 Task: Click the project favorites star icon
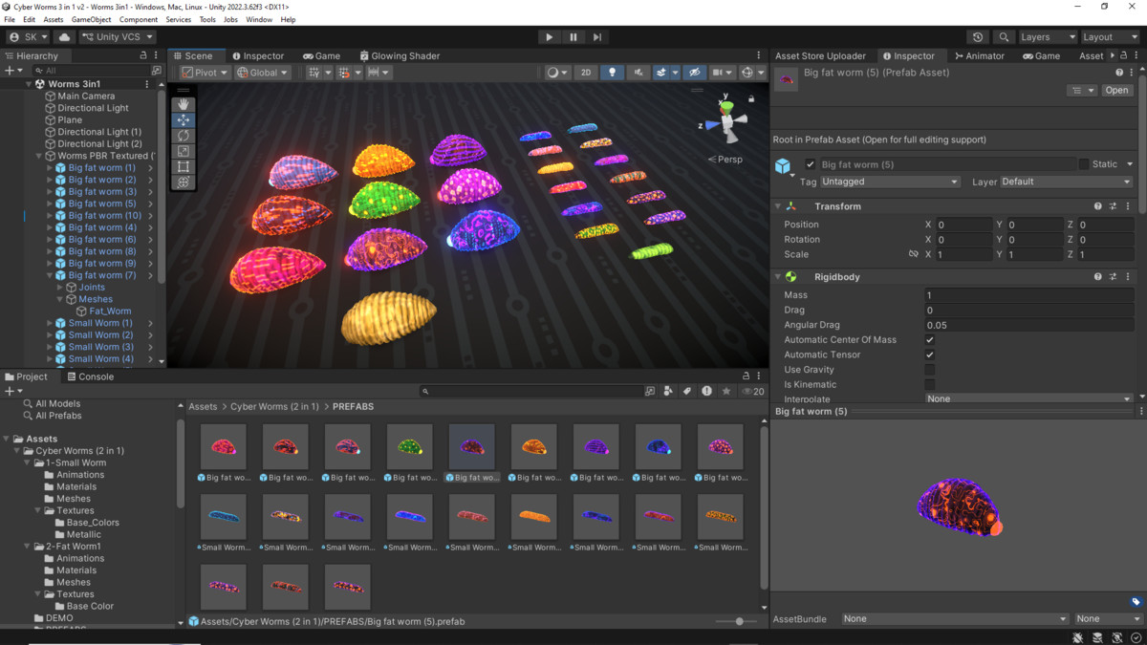[x=726, y=391]
